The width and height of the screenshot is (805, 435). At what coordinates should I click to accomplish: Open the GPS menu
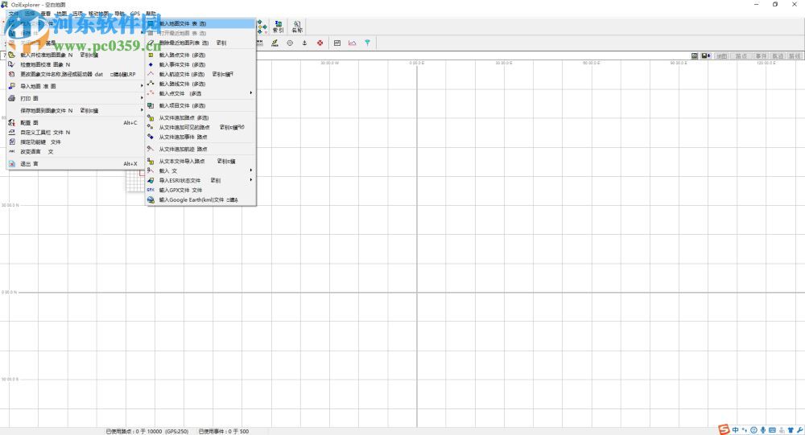135,14
